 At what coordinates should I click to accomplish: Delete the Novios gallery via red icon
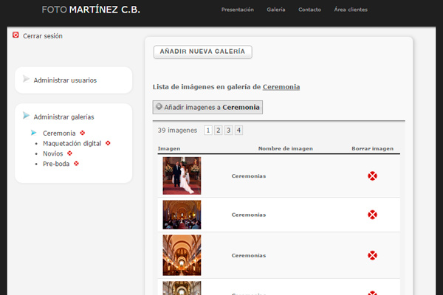click(x=70, y=153)
